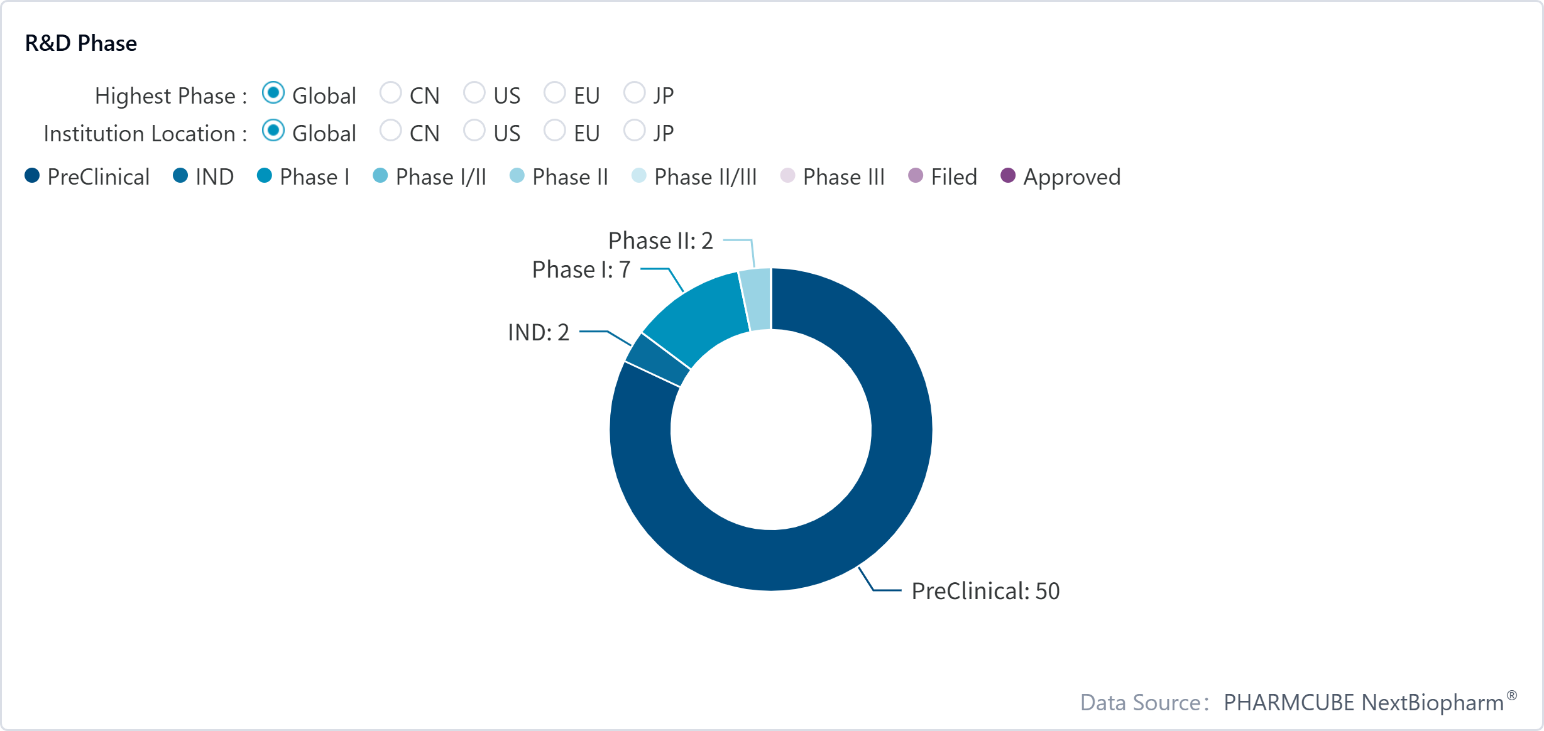1544x731 pixels.
Task: Toggle the Approved legend dot
Action: click(1008, 176)
